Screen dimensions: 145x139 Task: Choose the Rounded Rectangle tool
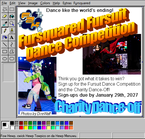point(12,59)
